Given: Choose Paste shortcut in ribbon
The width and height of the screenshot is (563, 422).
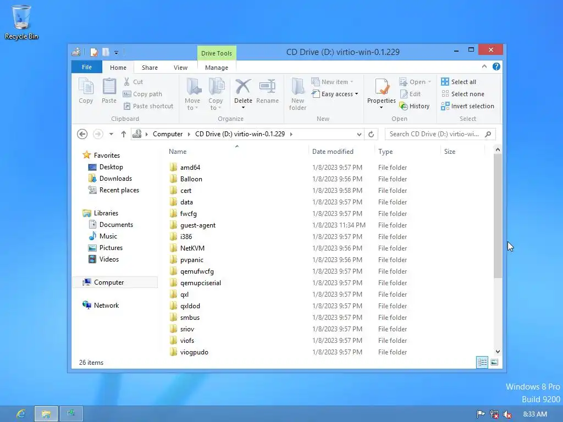Looking at the screenshot, I should [x=148, y=106].
